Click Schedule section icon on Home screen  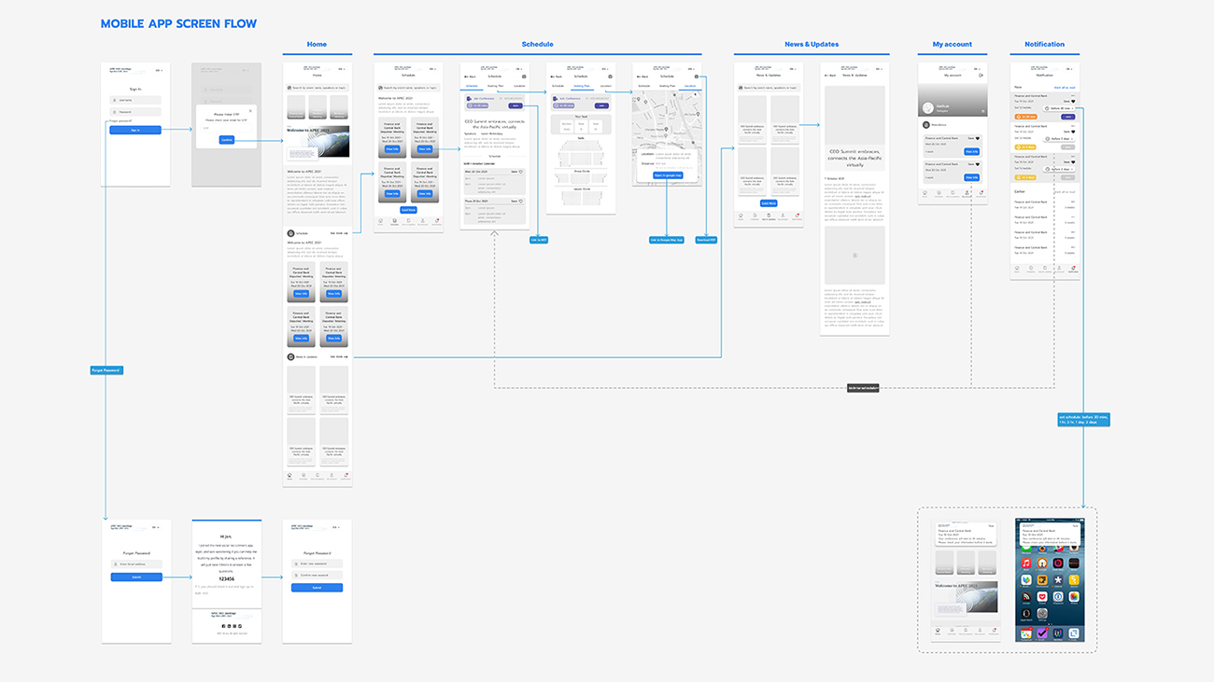tap(290, 232)
